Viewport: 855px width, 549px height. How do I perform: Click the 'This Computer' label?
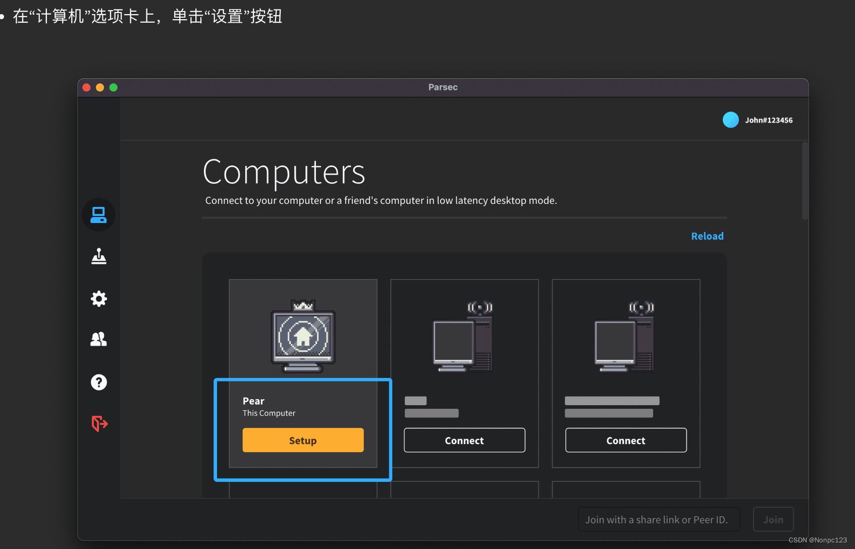(269, 413)
